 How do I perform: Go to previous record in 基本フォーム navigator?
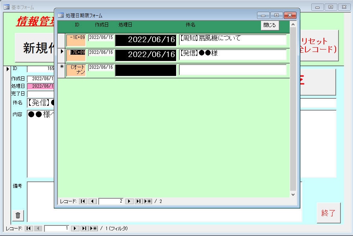point(38,229)
